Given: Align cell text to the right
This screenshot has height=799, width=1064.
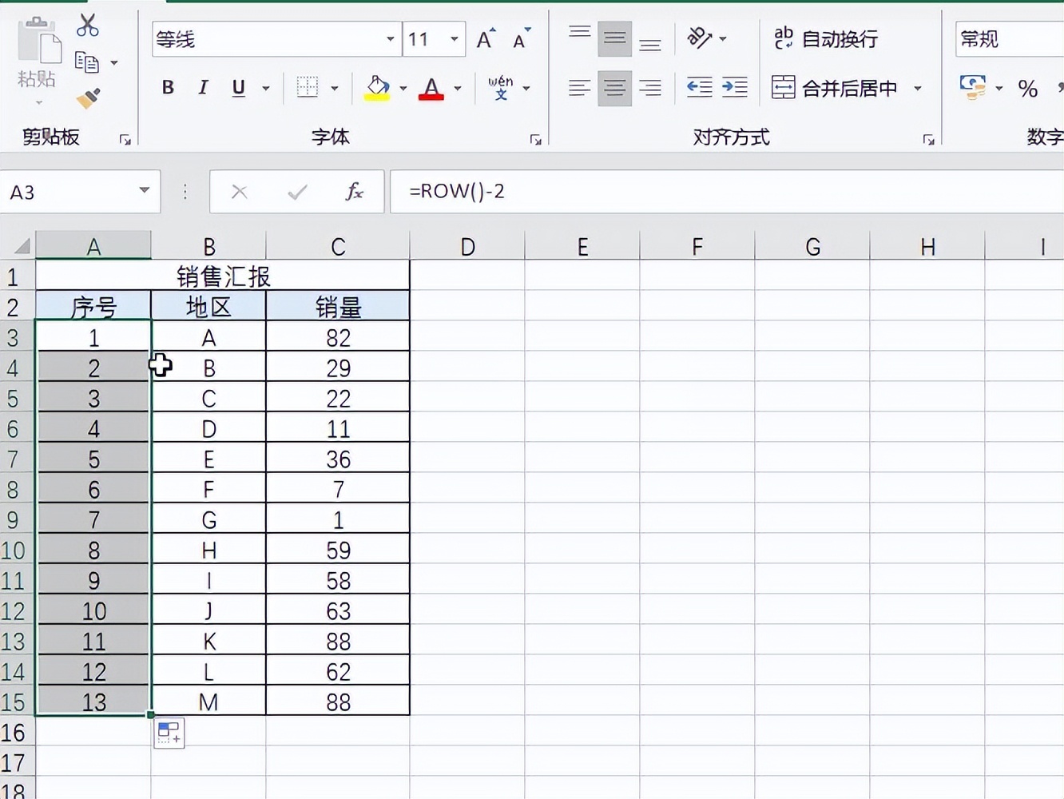Looking at the screenshot, I should coord(650,87).
